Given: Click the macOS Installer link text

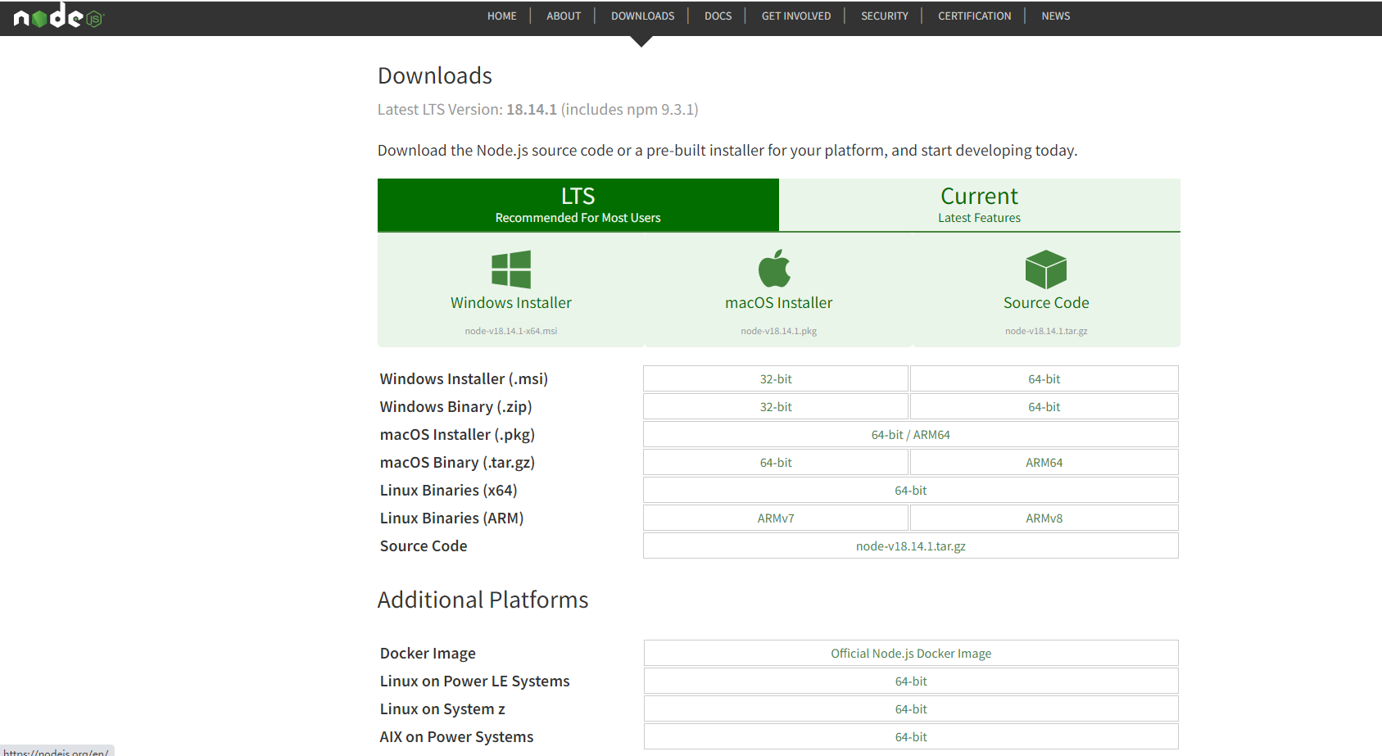Looking at the screenshot, I should point(779,303).
